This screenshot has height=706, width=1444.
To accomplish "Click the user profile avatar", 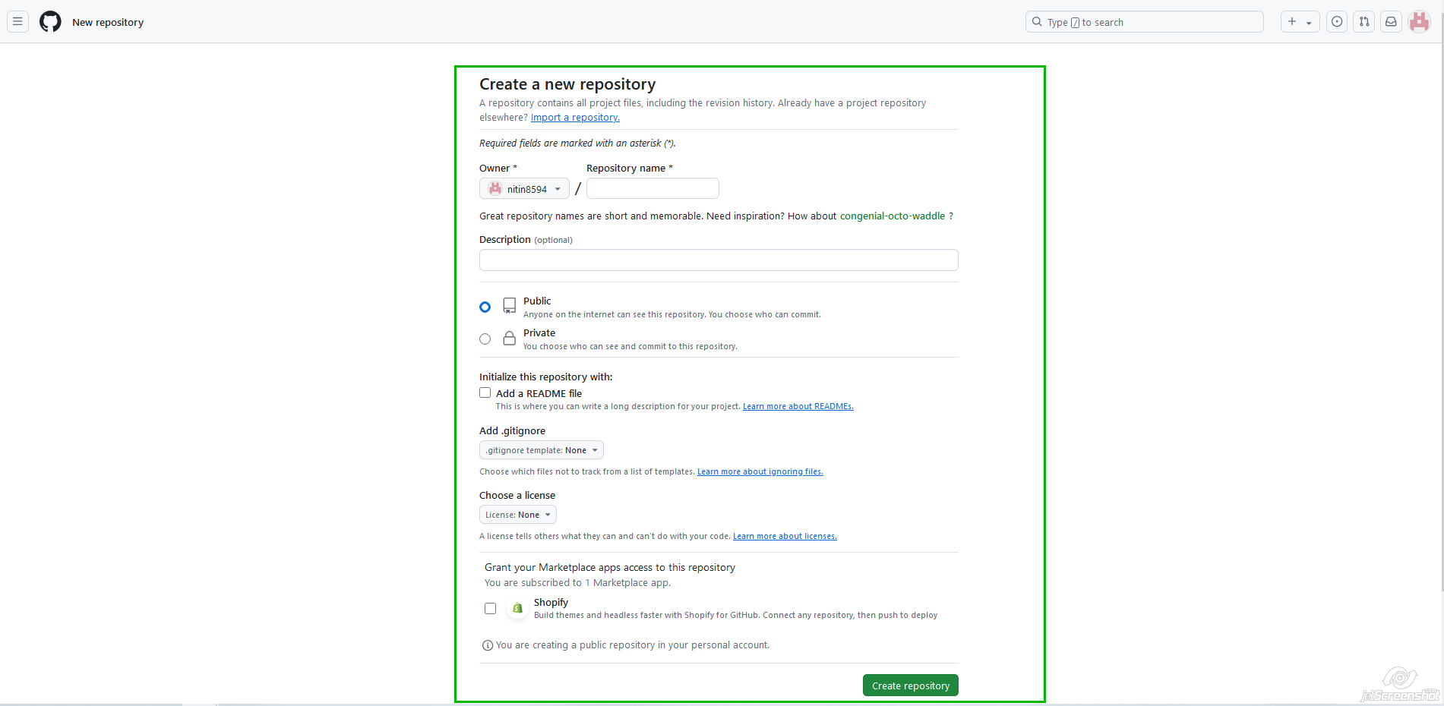I will pyautogui.click(x=1419, y=22).
